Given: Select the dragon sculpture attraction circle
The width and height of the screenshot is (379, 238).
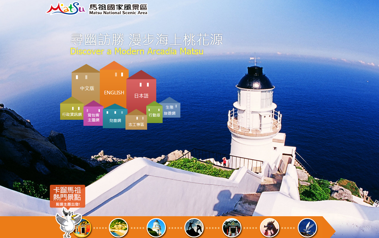Looking at the screenshot, I should 269,228.
